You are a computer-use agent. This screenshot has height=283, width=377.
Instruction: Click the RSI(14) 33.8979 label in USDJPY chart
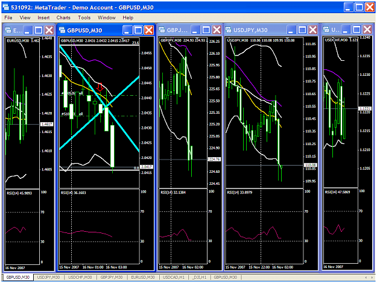point(239,193)
